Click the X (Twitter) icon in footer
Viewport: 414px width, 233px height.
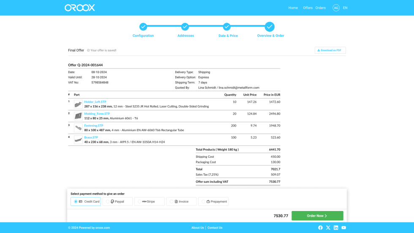(328, 228)
